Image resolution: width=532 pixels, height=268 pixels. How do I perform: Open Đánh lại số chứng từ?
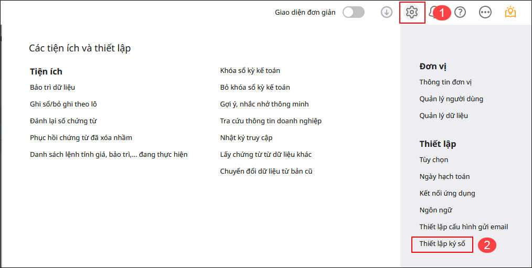[63, 121]
